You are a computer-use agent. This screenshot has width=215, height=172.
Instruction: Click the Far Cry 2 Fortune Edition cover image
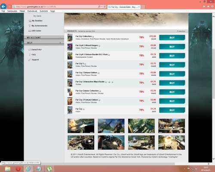[x=70, y=101]
